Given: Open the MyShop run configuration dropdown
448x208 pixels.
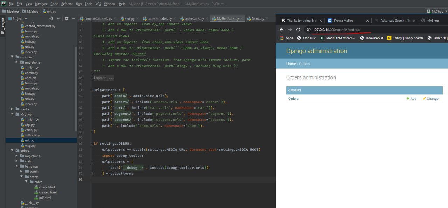Looking at the screenshot, I should [436, 11].
